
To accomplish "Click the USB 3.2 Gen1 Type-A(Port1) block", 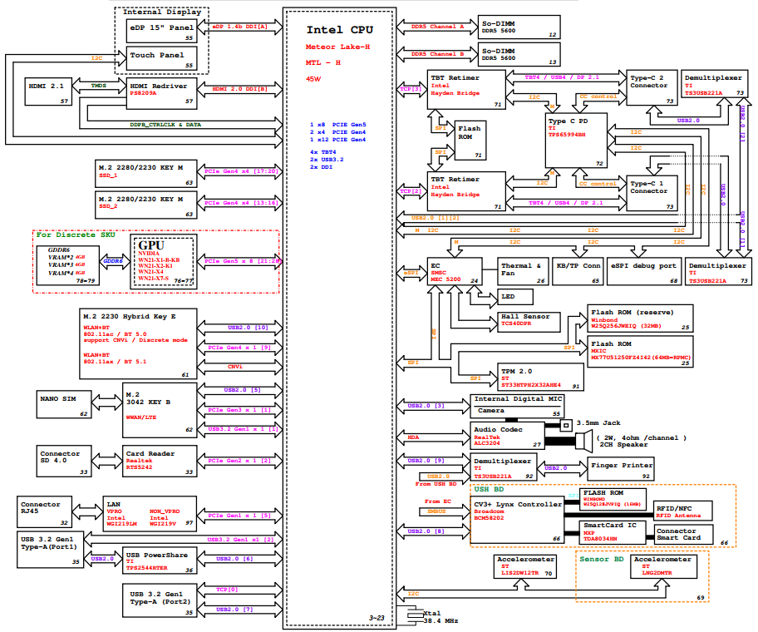I will tap(50, 550).
